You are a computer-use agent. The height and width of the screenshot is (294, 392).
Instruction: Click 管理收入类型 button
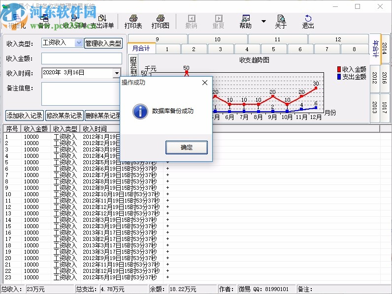(103, 43)
